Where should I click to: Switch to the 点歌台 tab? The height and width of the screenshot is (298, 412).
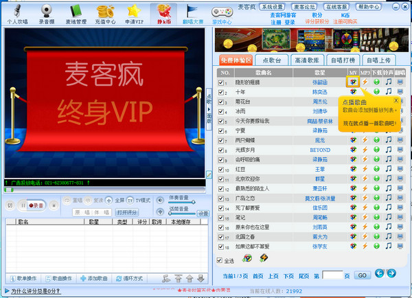point(272,60)
